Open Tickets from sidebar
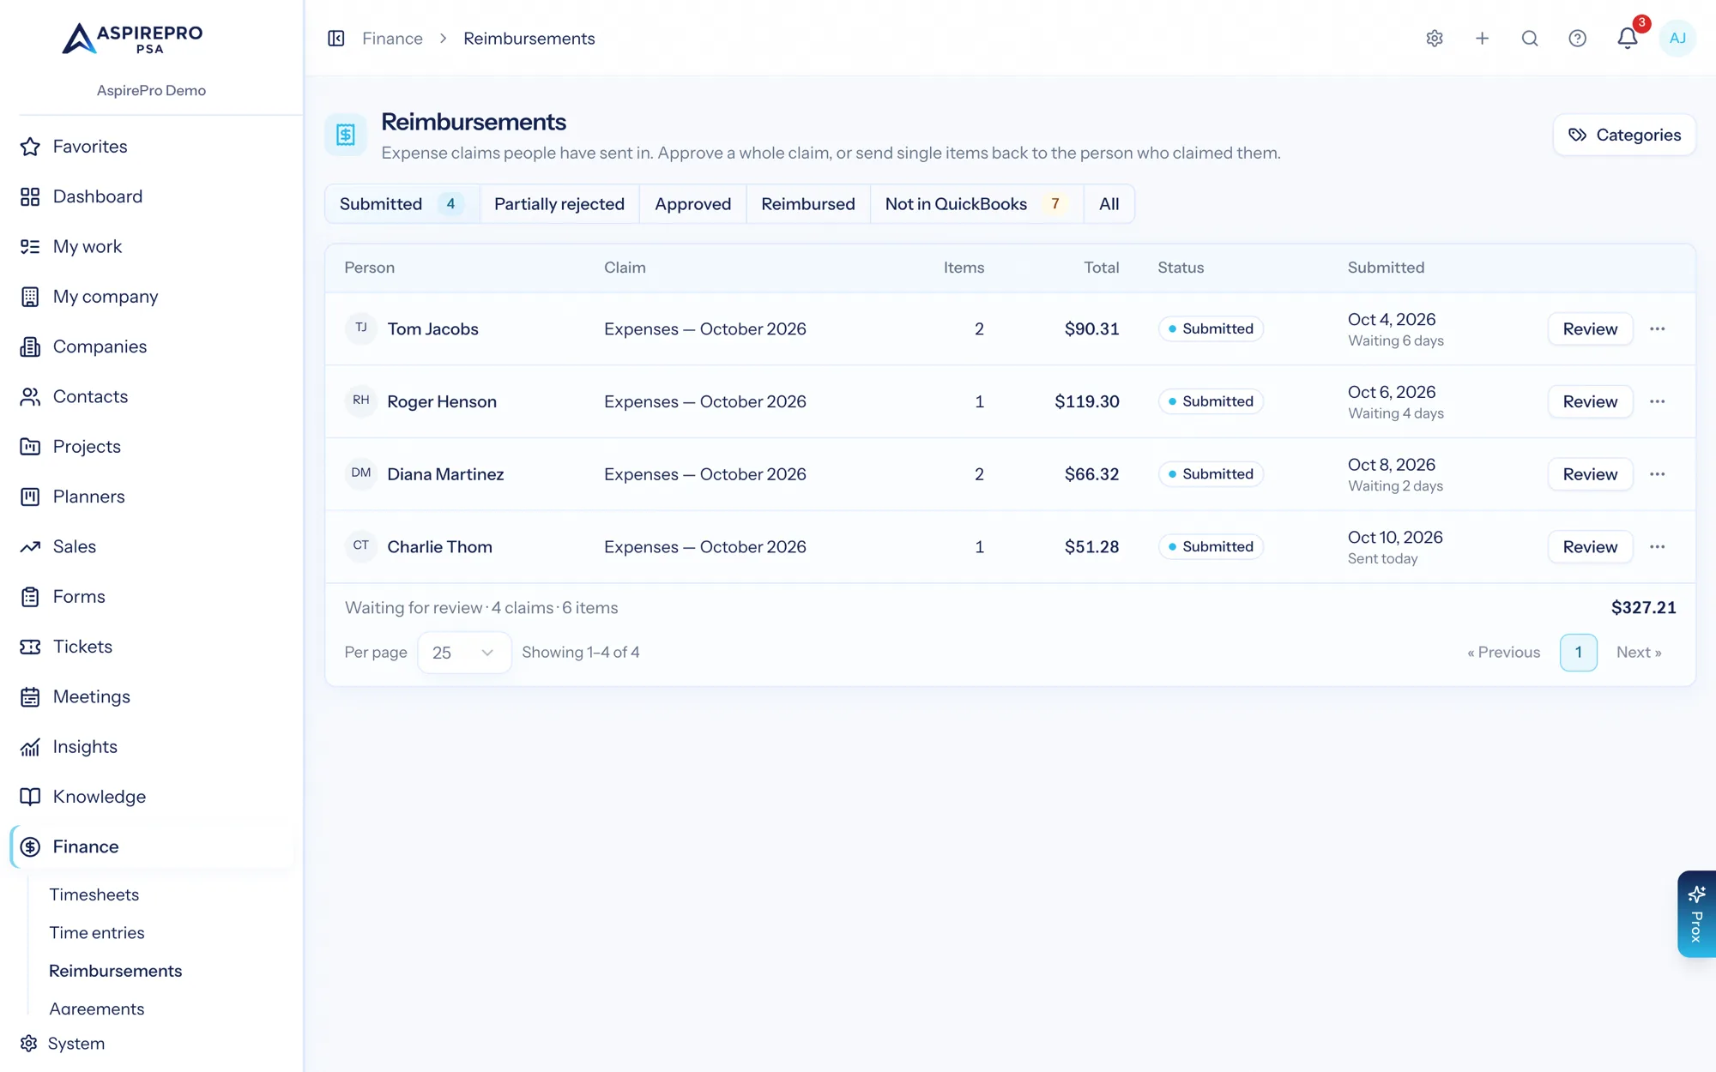The image size is (1716, 1072). point(151,647)
